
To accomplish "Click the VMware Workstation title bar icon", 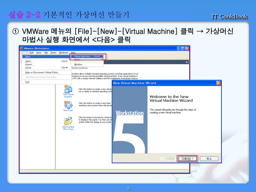I will [x=21, y=48].
